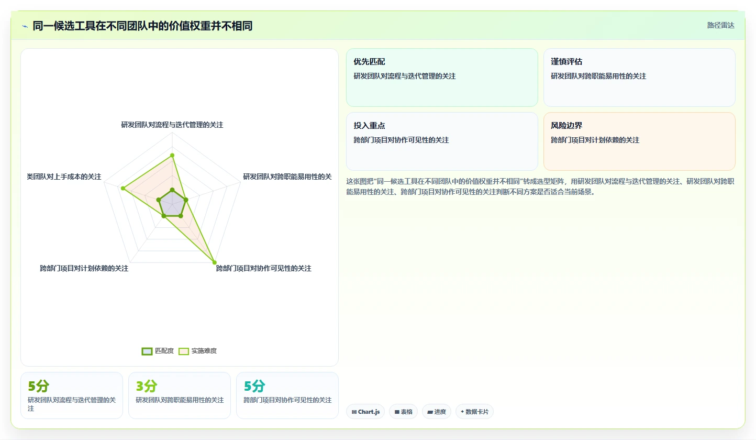
Task: Click the icon in the Chart.js tag
Action: pos(354,412)
